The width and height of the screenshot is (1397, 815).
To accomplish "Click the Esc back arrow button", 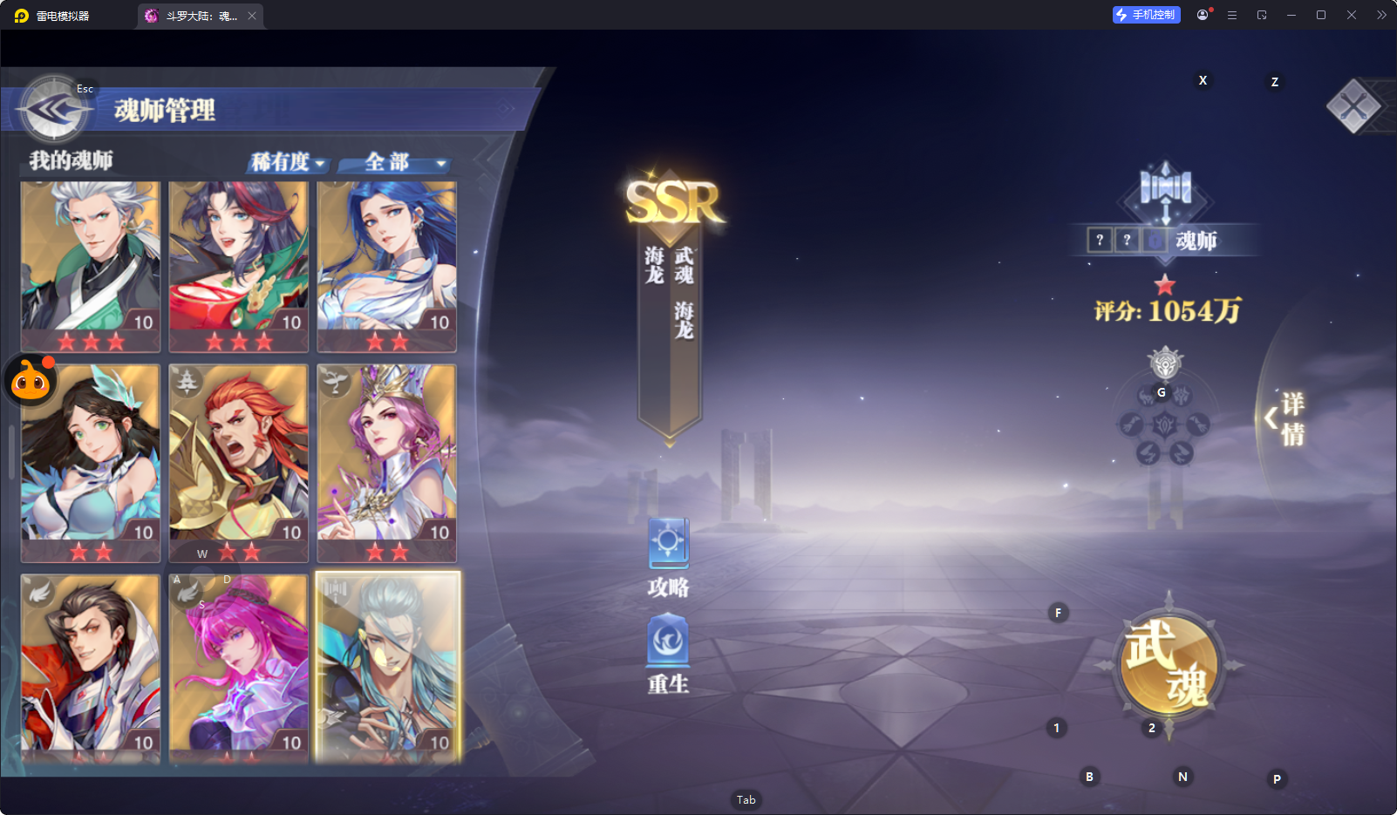I will tap(54, 110).
